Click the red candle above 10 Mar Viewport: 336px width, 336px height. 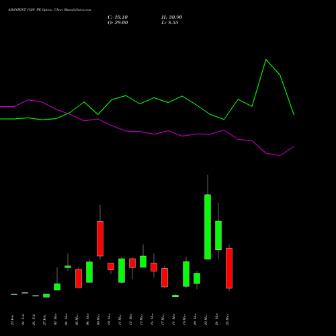point(111,266)
